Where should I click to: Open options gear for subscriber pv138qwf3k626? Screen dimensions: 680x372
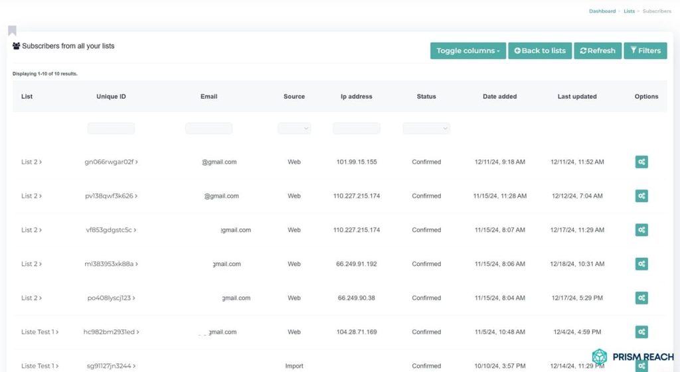tap(641, 196)
